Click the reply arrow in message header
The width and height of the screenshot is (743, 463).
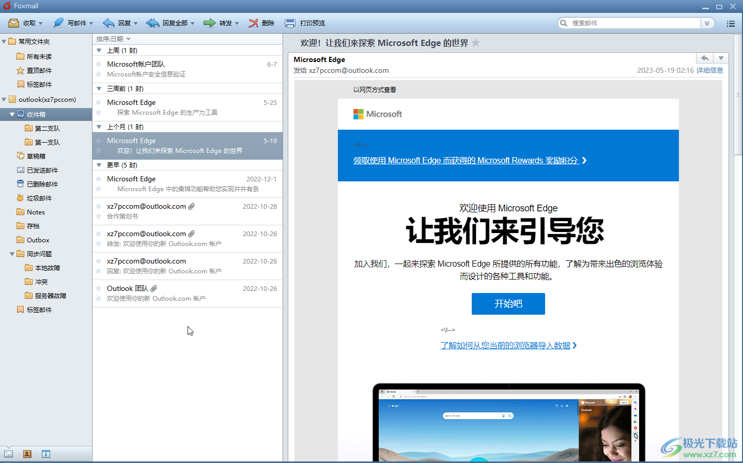tap(705, 58)
